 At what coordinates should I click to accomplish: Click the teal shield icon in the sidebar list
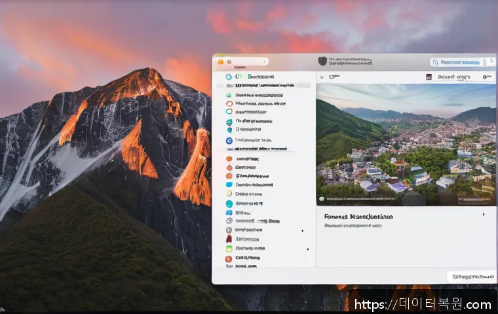[x=229, y=122]
